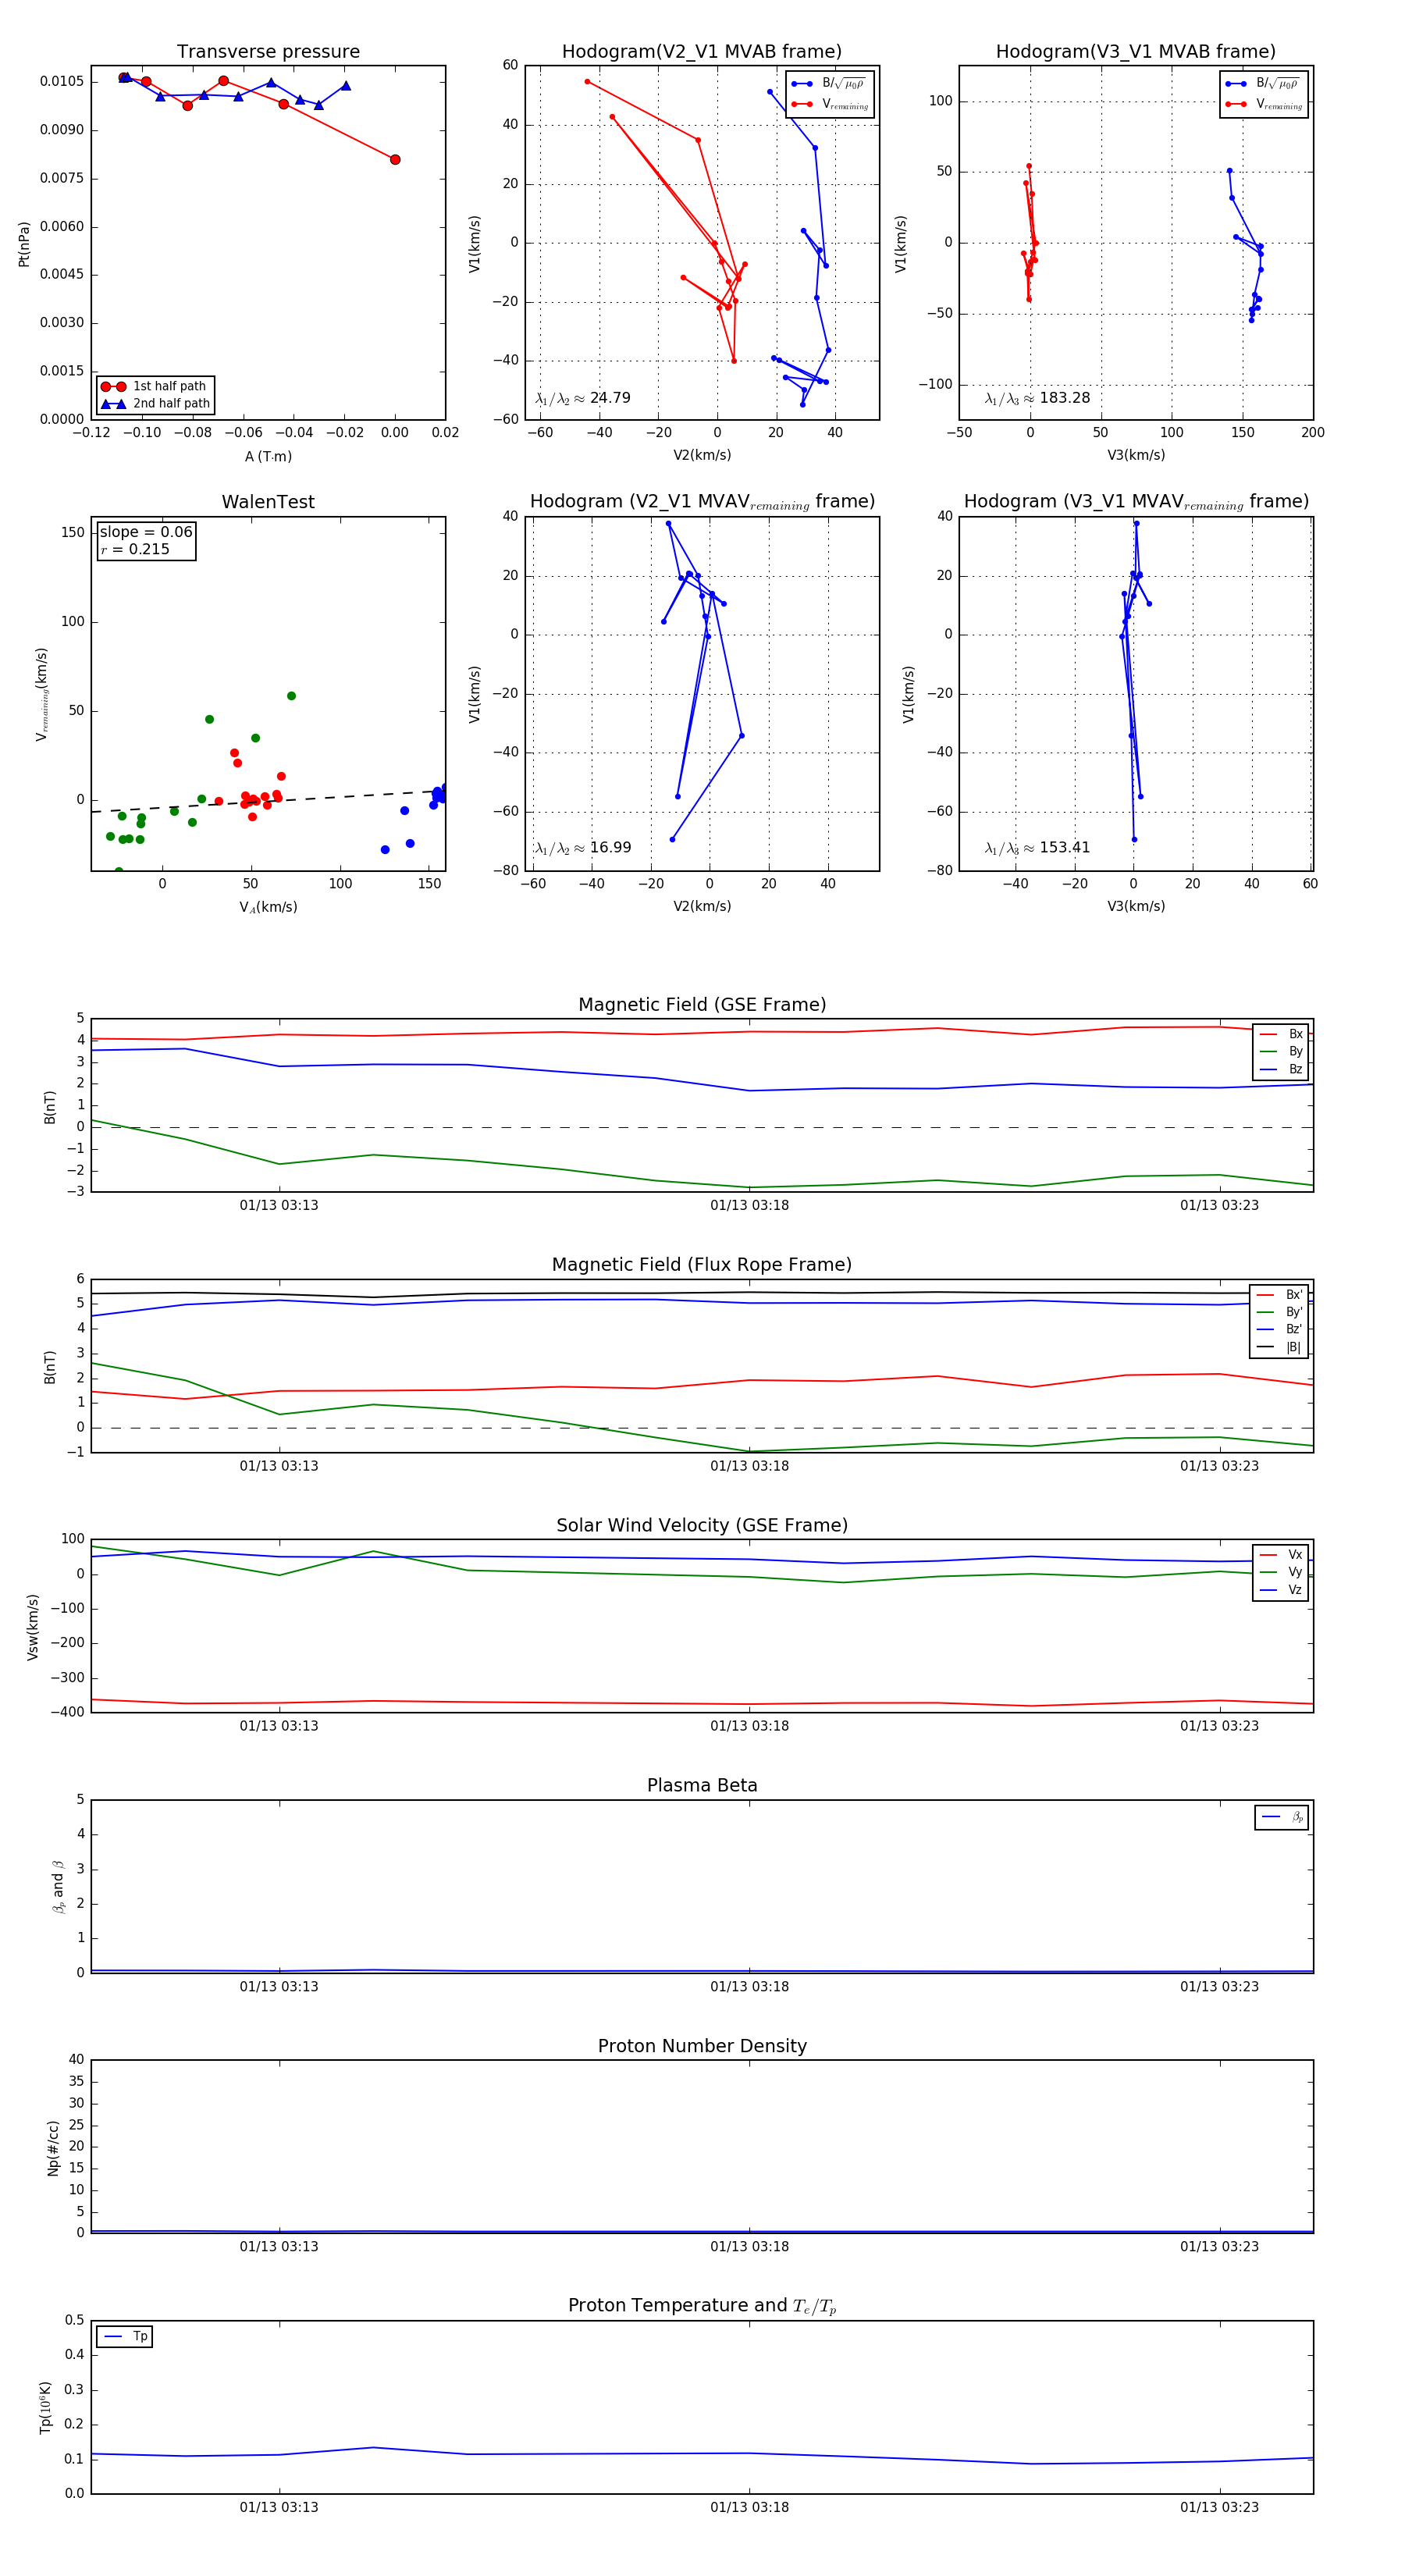Click the '01/13 03:23' tick under temperature panel

pos(1219,2507)
